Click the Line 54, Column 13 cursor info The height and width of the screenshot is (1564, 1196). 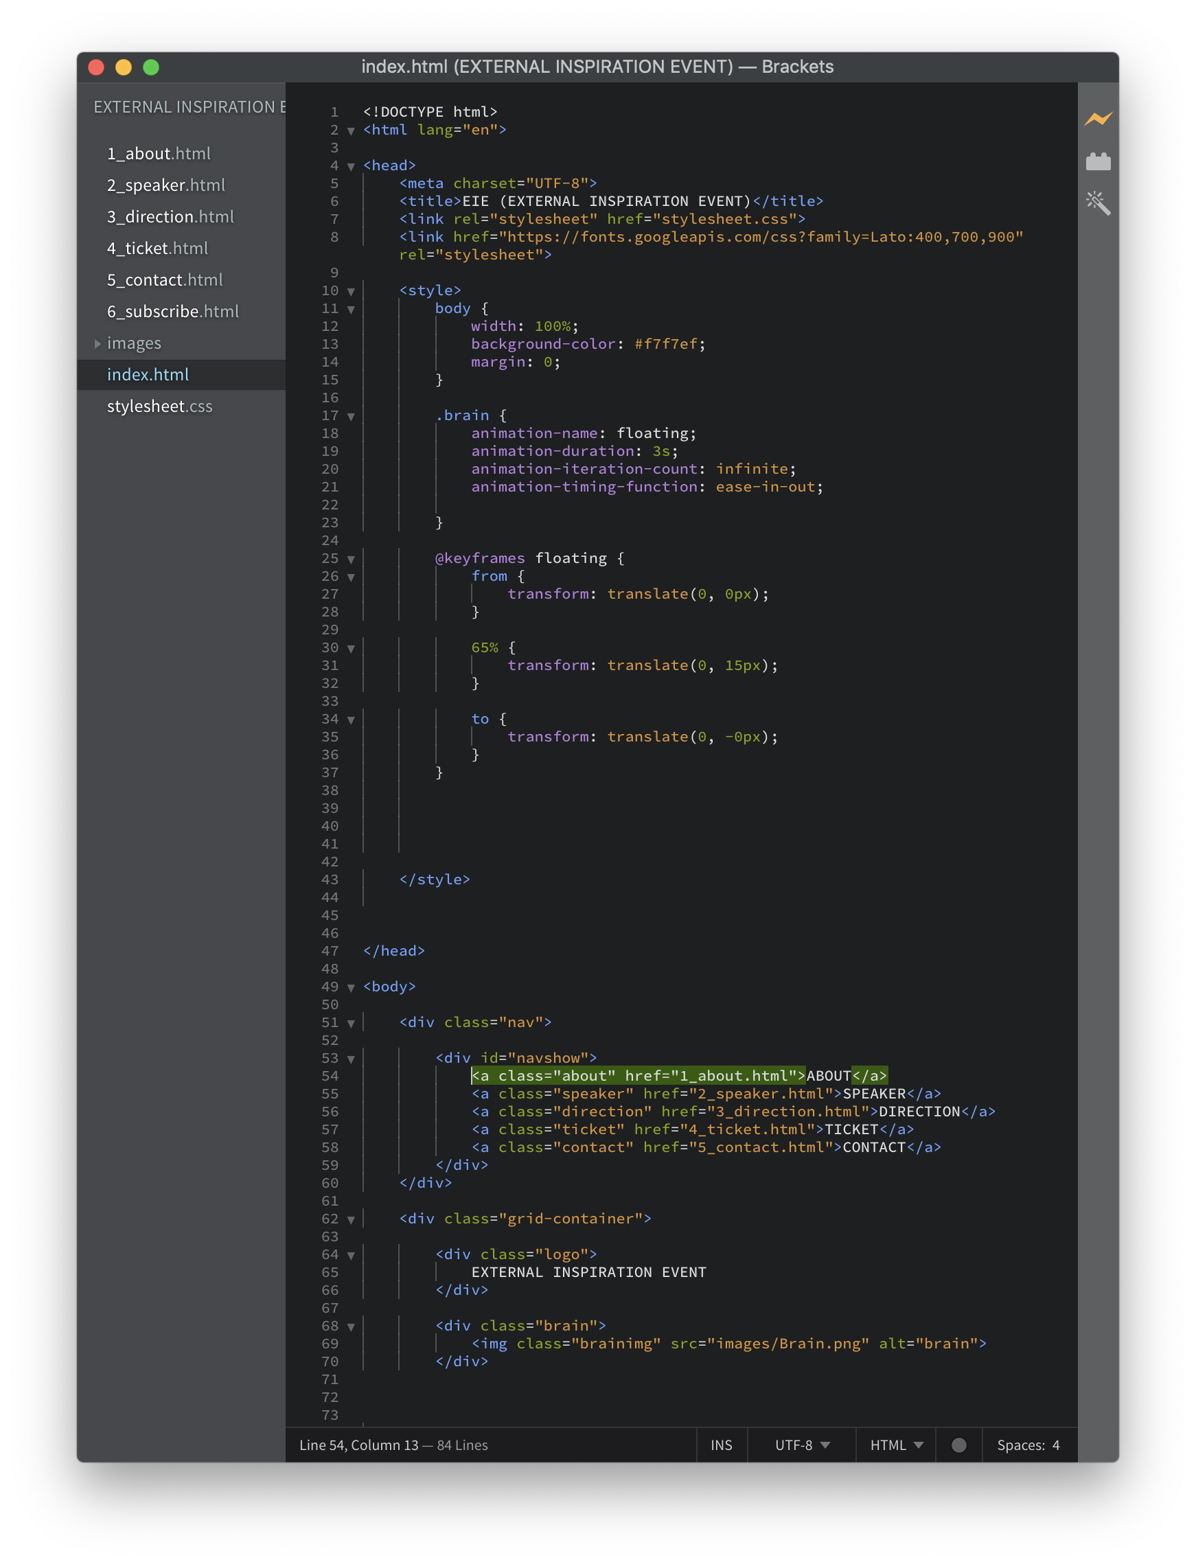[x=359, y=1445]
